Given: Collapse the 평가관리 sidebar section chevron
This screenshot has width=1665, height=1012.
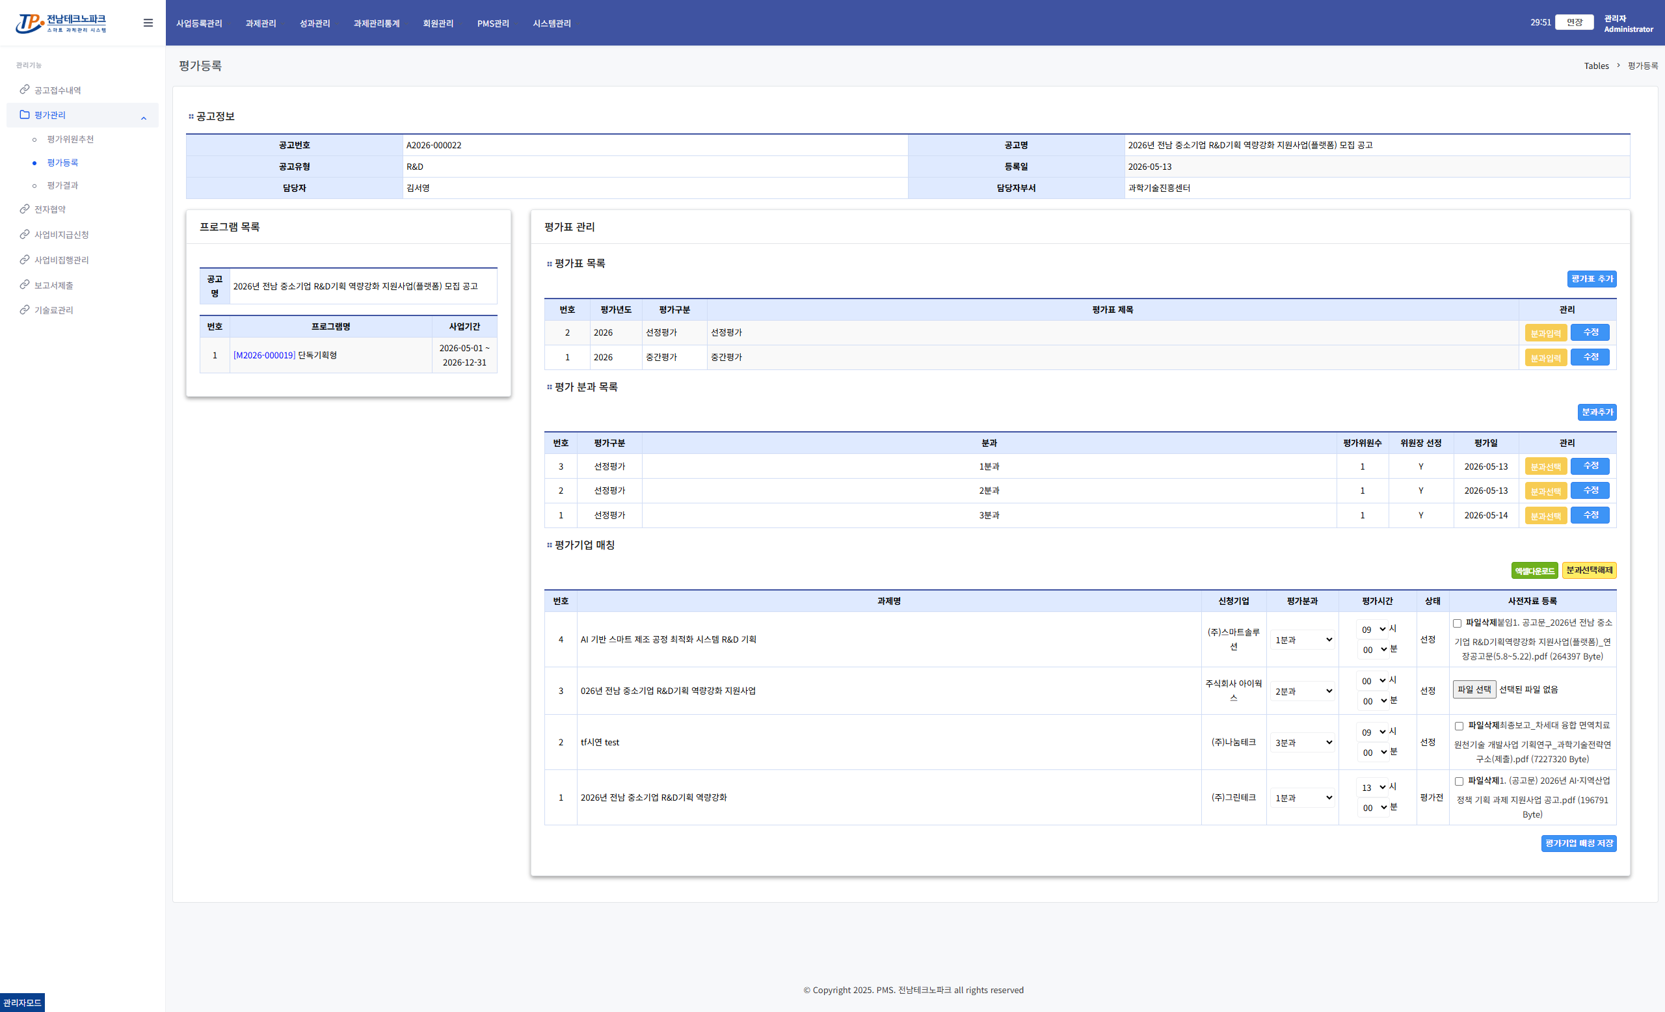Looking at the screenshot, I should click(143, 118).
